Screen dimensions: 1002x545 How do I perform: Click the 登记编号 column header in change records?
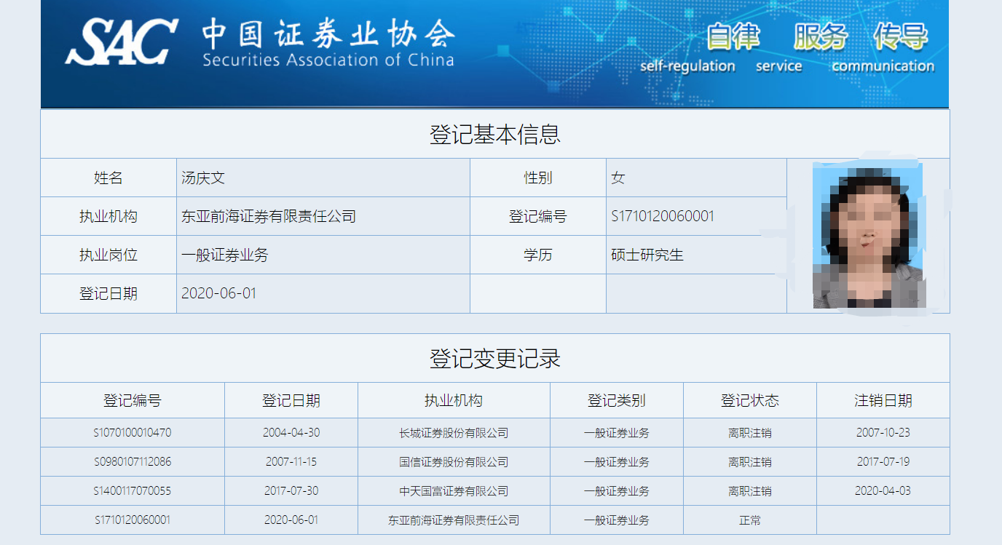point(133,401)
